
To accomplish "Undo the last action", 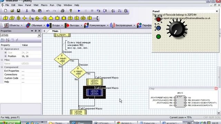I will click(x=48, y=11).
